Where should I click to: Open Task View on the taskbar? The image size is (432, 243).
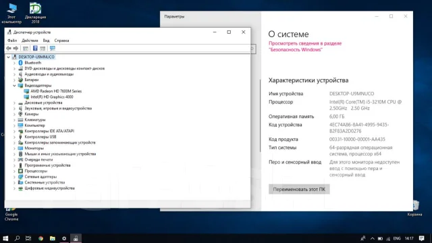pos(28,238)
